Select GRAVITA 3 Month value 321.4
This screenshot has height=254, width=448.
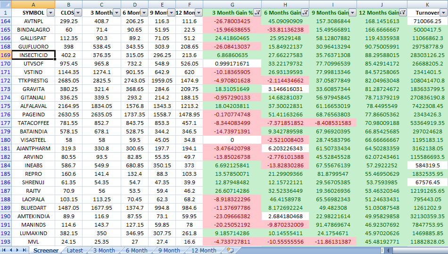(x=101, y=89)
